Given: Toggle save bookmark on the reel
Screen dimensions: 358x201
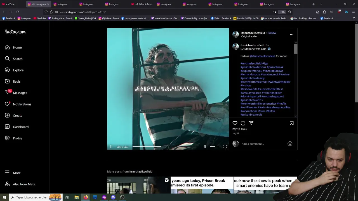Looking at the screenshot, I should (x=291, y=123).
